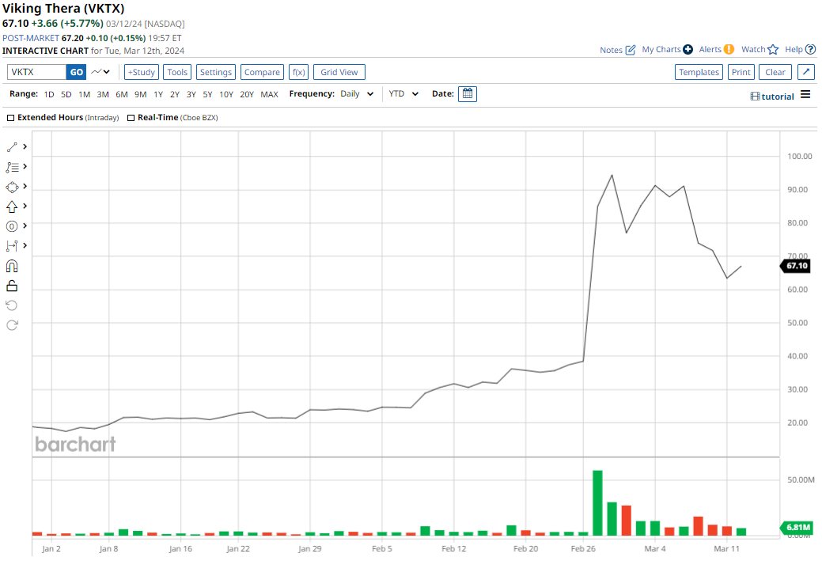The width and height of the screenshot is (822, 561).
Task: Select the 6M range option
Action: (x=121, y=94)
